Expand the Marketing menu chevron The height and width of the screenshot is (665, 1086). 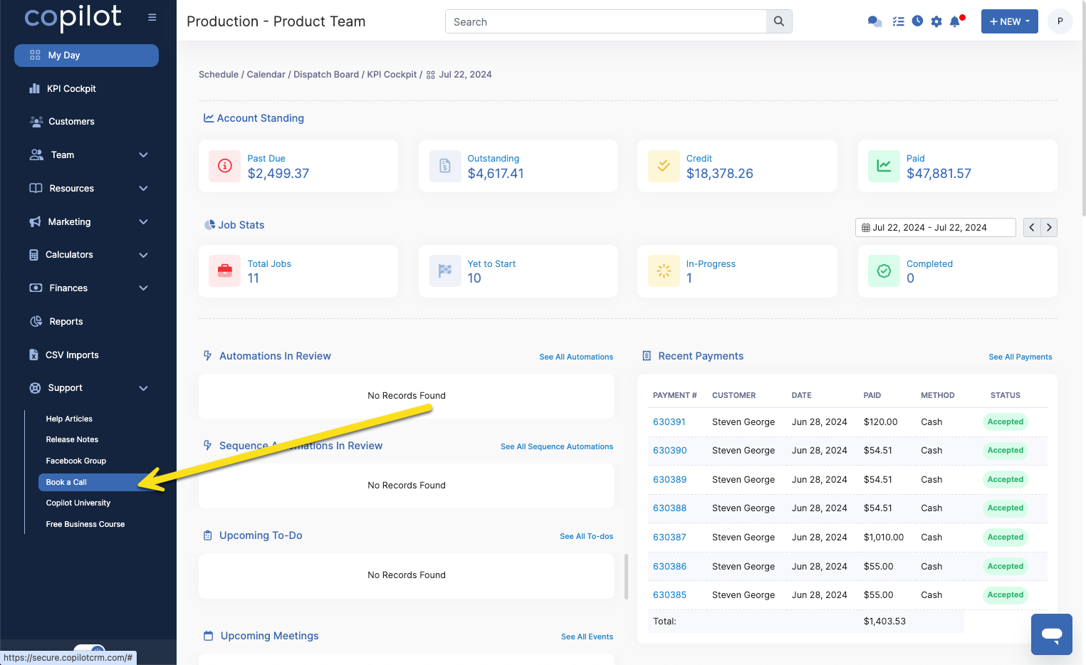coord(143,222)
